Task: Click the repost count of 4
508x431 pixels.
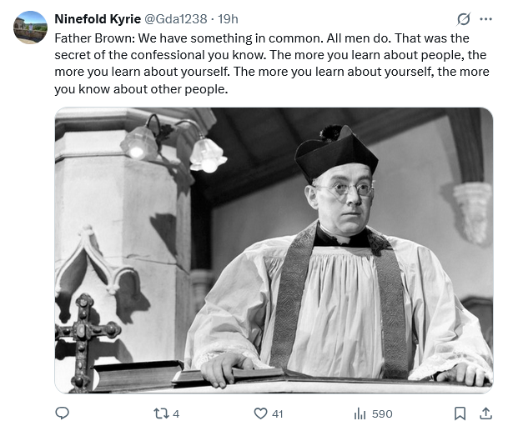Action: click(x=176, y=413)
